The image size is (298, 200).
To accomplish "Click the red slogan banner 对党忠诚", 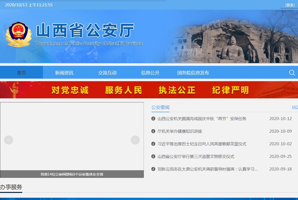I will coord(70,90).
